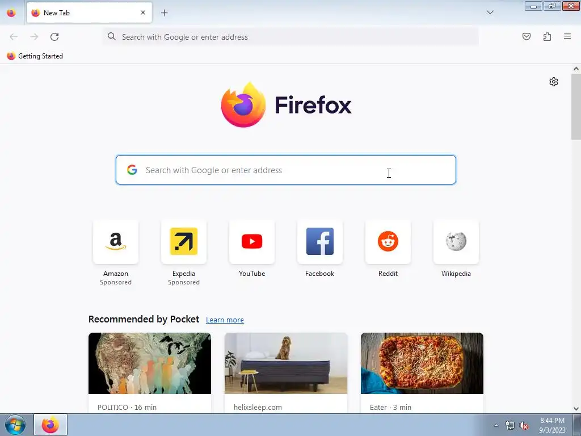The image size is (581, 436).
Task: Close the New Tab tab
Action: 143,12
